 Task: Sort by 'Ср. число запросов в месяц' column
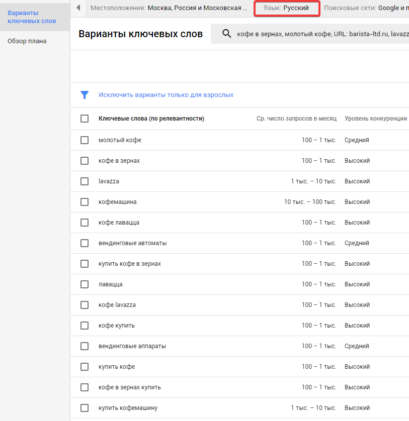pyautogui.click(x=296, y=119)
